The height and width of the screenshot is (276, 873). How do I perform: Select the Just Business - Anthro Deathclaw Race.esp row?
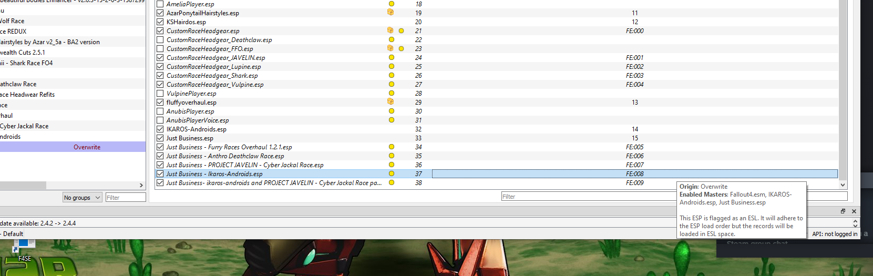[x=496, y=156]
